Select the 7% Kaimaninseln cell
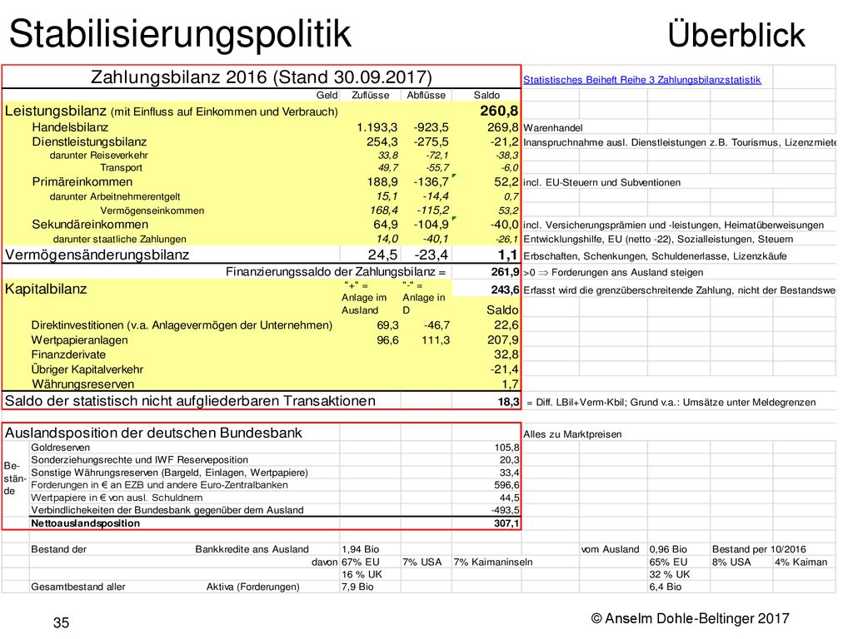The image size is (853, 639). point(493,562)
